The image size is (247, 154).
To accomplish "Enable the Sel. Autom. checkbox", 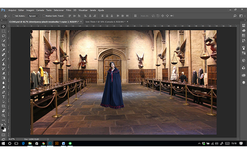I will coord(13,16).
